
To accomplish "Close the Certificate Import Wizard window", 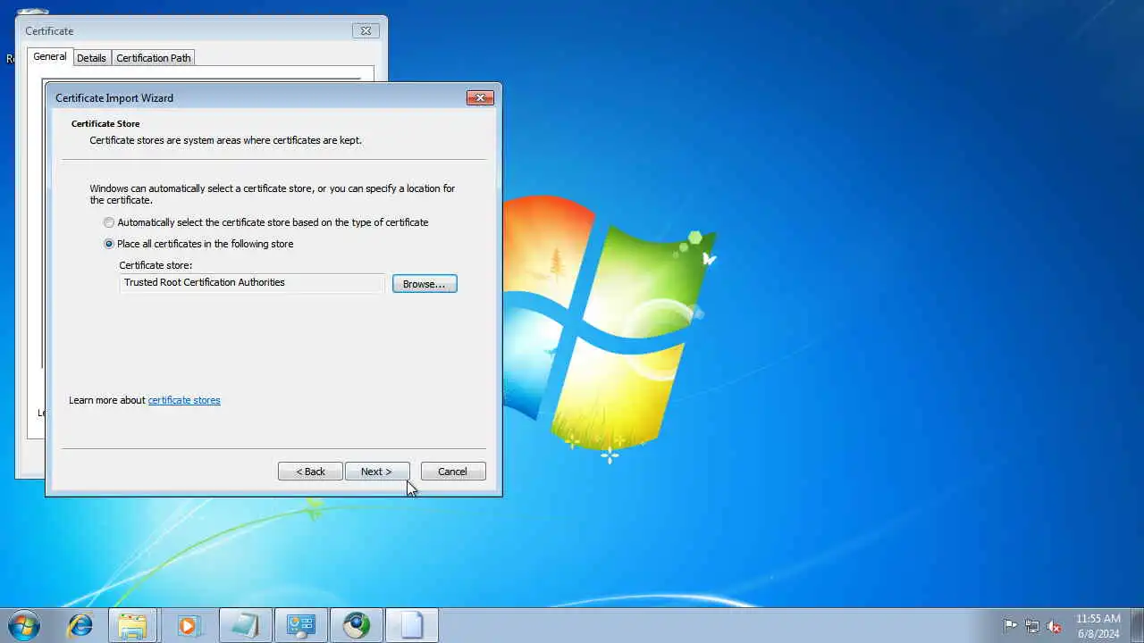I will (x=480, y=98).
